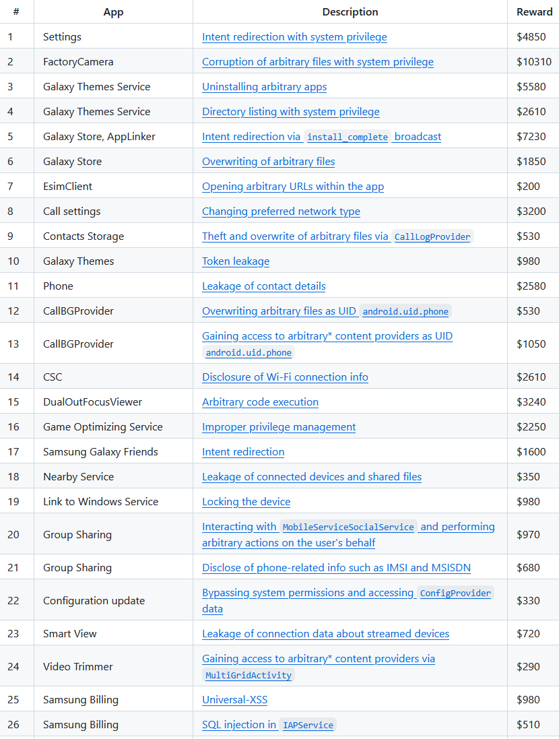Open 'Disclose of phone-related info such as IMSI and MSISDN'

coord(337,568)
